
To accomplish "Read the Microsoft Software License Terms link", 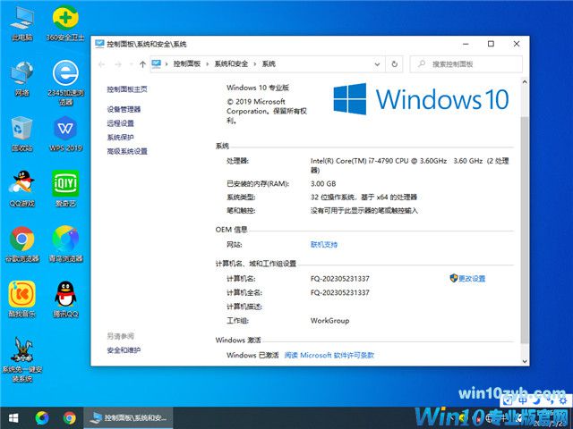I will pyautogui.click(x=329, y=355).
